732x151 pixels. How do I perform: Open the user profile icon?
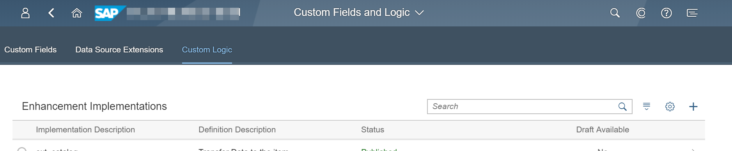25,13
